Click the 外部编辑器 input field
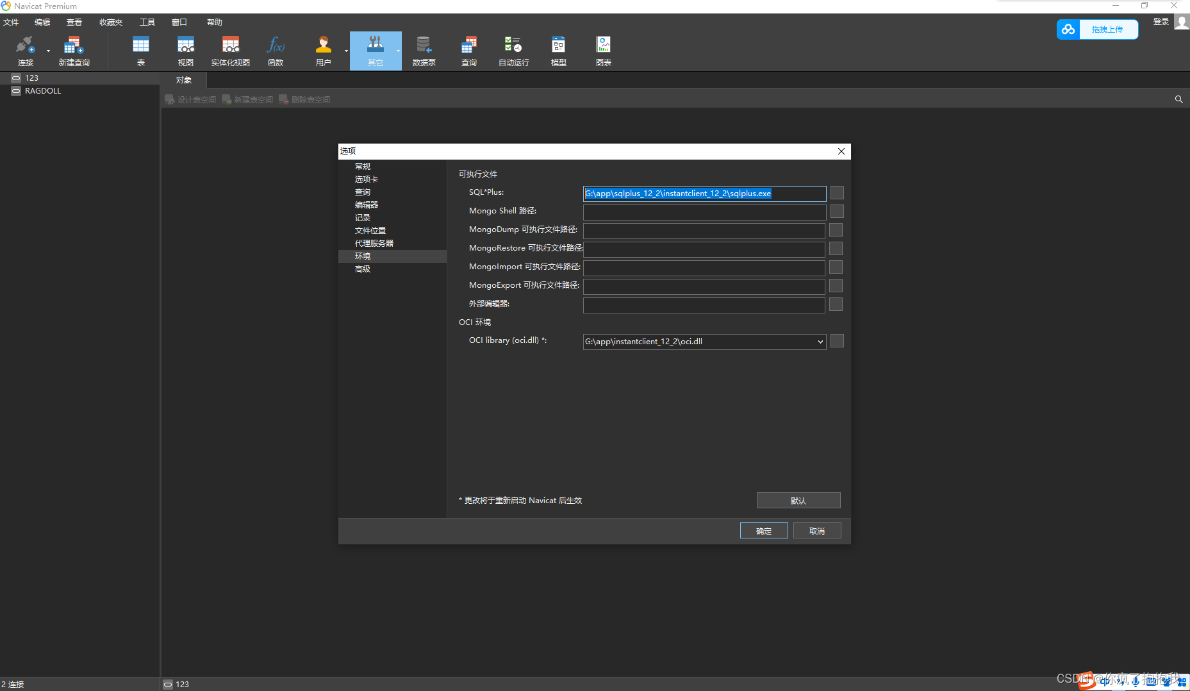The width and height of the screenshot is (1190, 691). (x=704, y=305)
